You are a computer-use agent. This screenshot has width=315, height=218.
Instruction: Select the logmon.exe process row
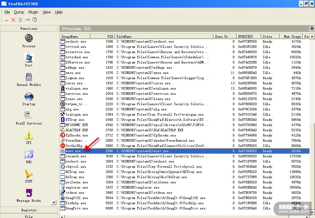pos(185,78)
